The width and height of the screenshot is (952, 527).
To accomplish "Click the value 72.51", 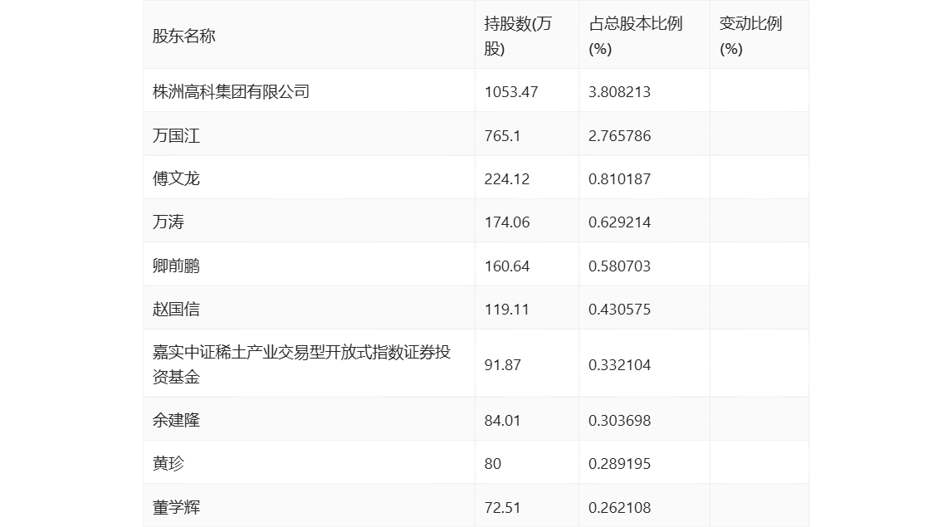I will pos(502,508).
